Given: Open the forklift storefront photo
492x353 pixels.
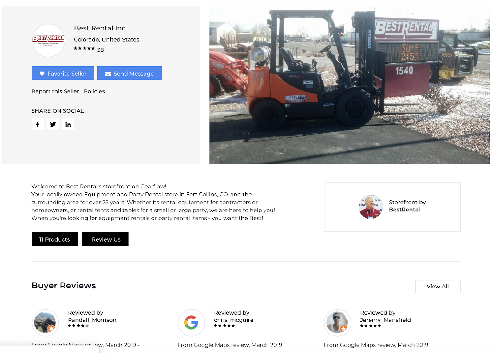Looking at the screenshot, I should pos(349,85).
